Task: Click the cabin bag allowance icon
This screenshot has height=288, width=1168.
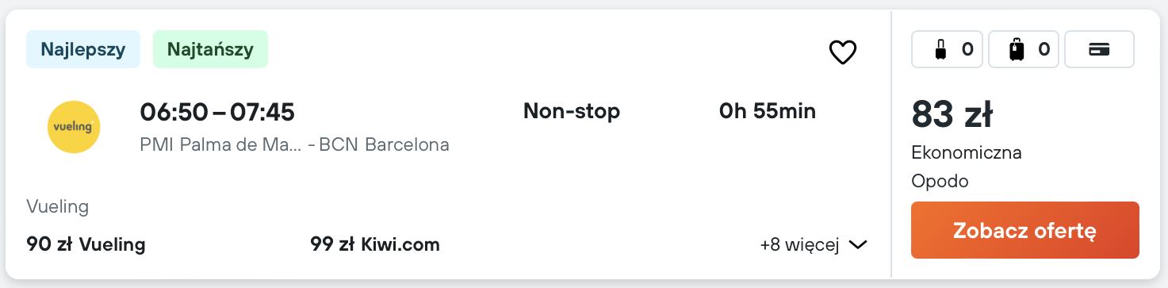Action: point(941,50)
